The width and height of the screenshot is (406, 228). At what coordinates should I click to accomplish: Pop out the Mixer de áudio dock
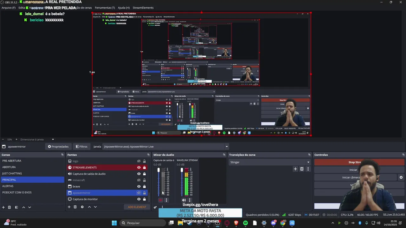coord(224,155)
